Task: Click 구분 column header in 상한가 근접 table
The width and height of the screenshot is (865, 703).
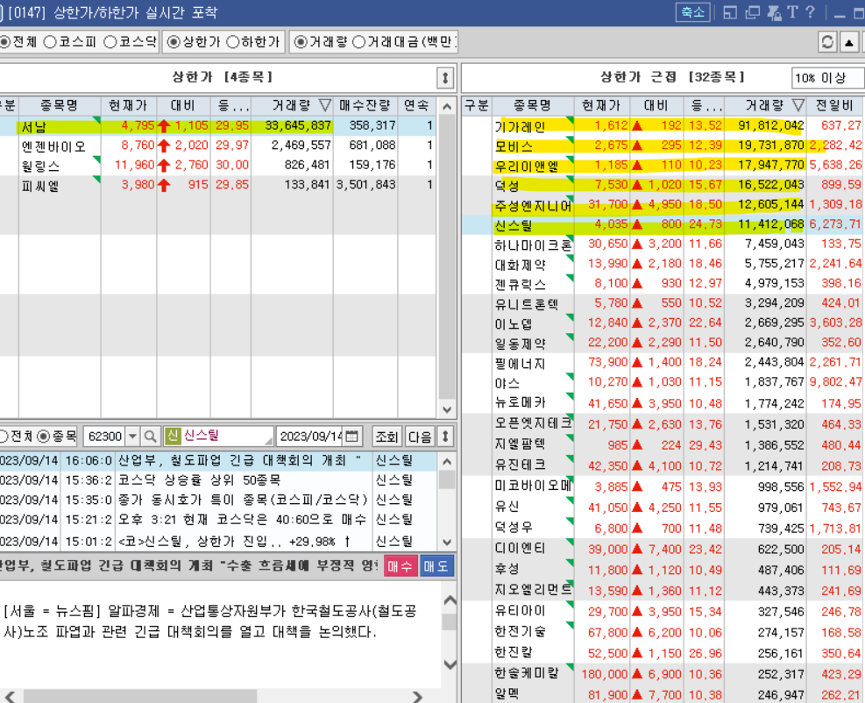Action: pyautogui.click(x=477, y=105)
